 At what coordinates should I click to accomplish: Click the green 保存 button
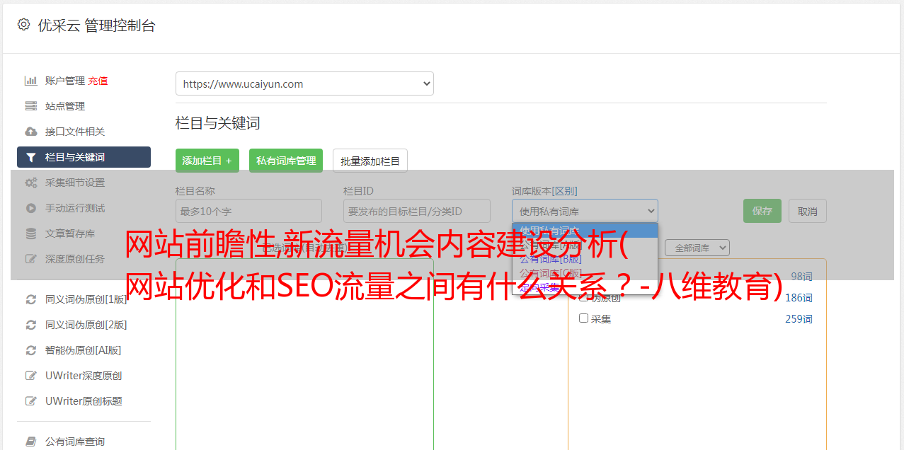pyautogui.click(x=762, y=211)
